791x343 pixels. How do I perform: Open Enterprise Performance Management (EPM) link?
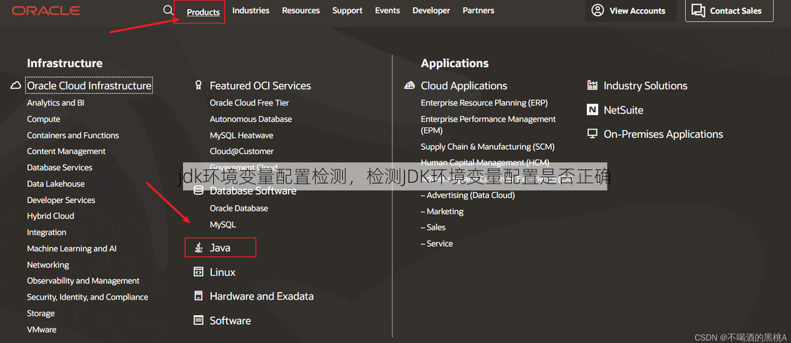488,125
